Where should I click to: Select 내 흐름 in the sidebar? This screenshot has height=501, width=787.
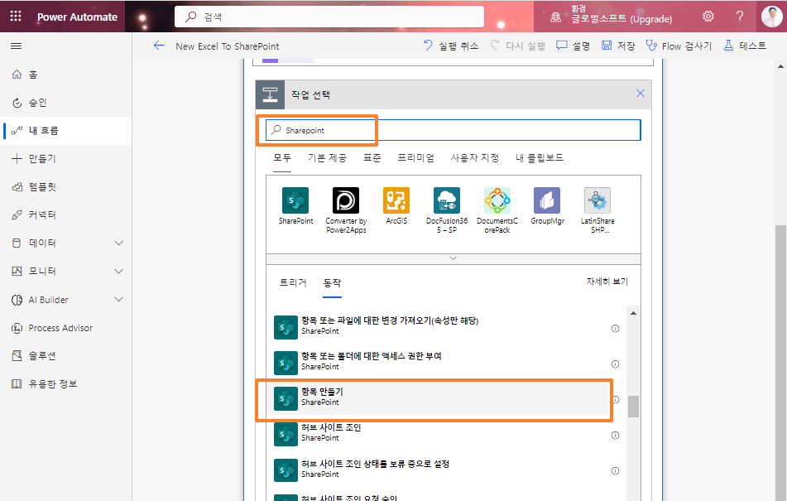tap(65, 131)
